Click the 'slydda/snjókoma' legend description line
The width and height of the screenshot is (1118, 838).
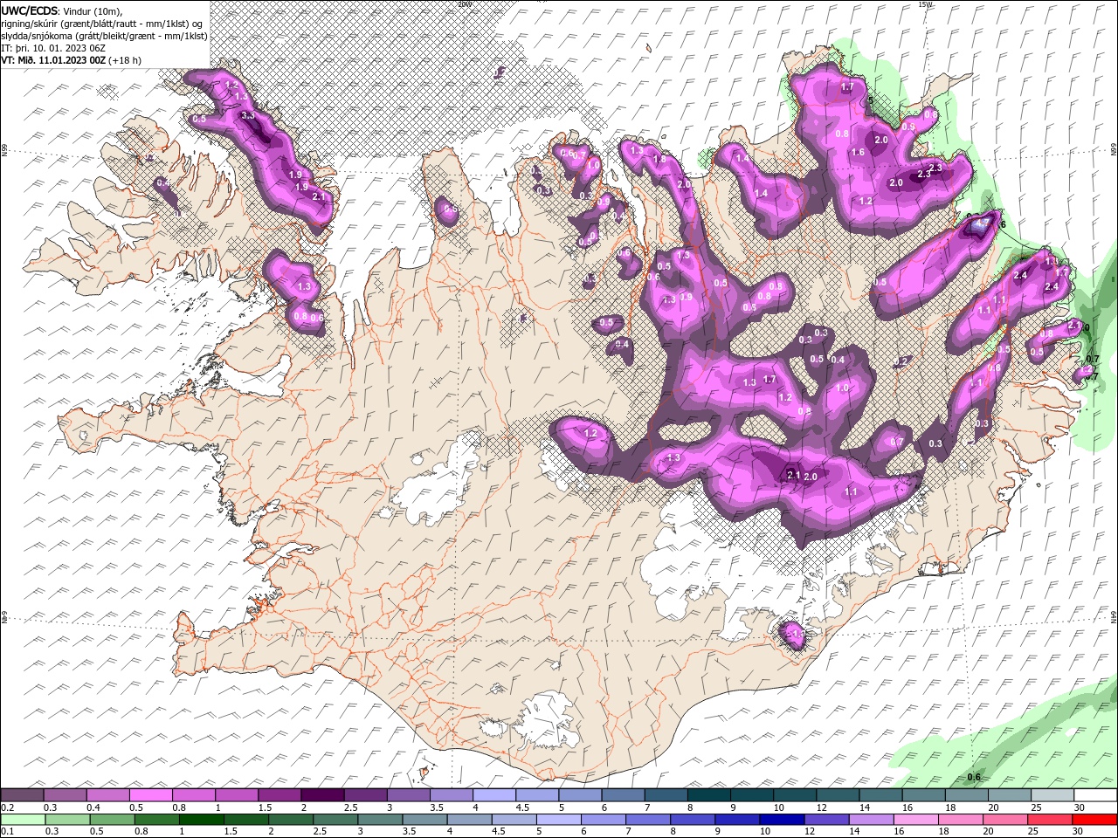104,35
